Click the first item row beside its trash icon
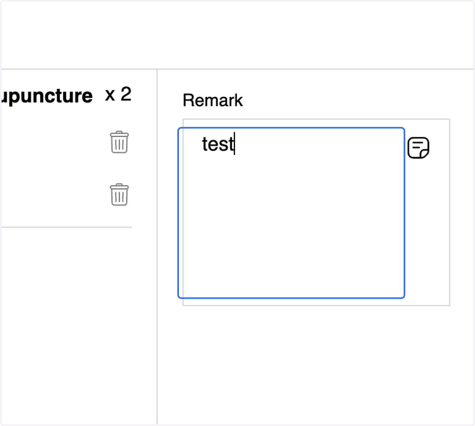The height and width of the screenshot is (426, 475). pos(55,142)
